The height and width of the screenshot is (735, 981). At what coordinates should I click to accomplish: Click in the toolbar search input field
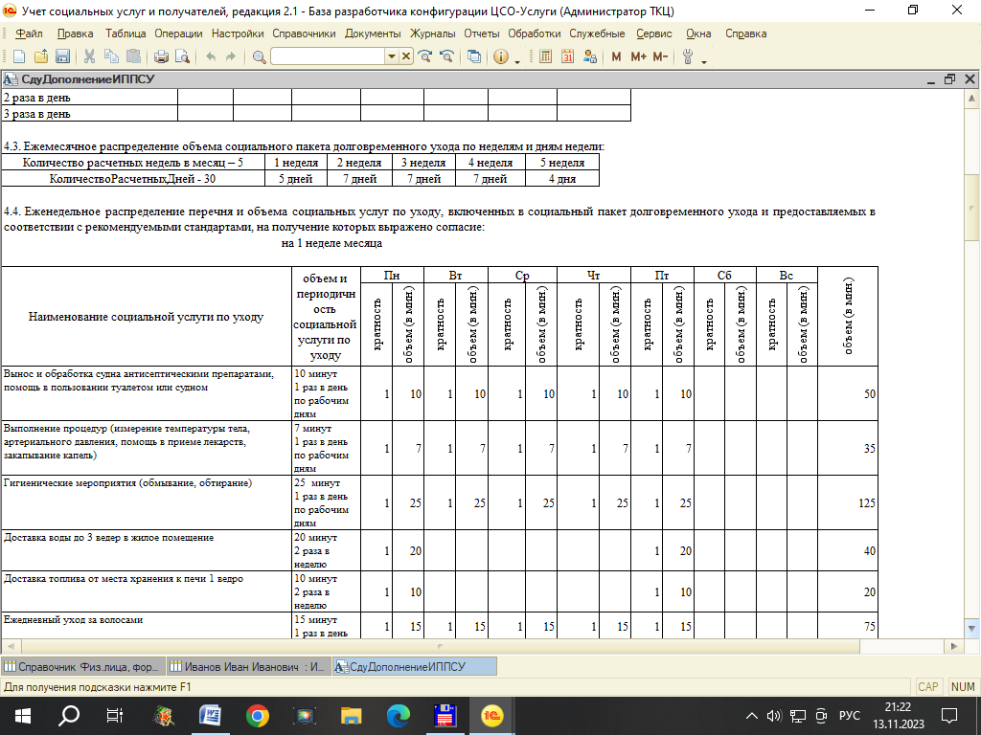(328, 56)
